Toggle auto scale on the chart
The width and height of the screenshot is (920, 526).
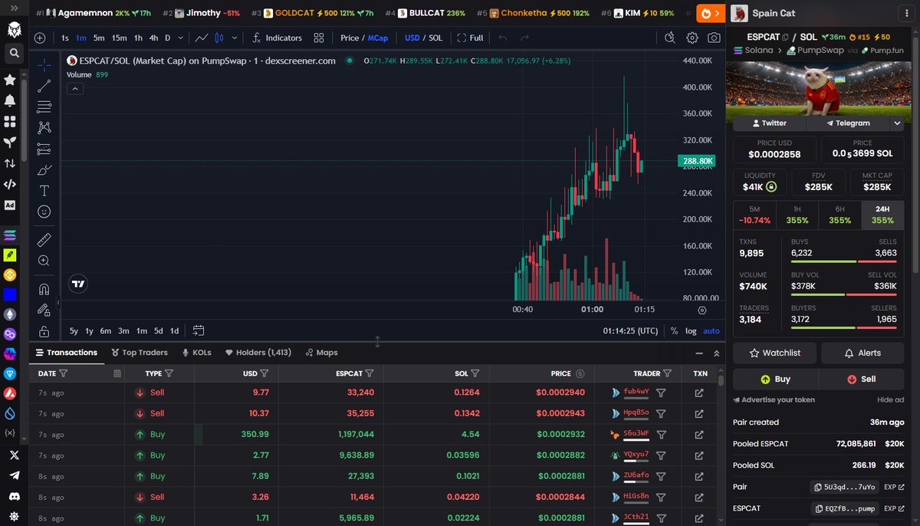(711, 330)
